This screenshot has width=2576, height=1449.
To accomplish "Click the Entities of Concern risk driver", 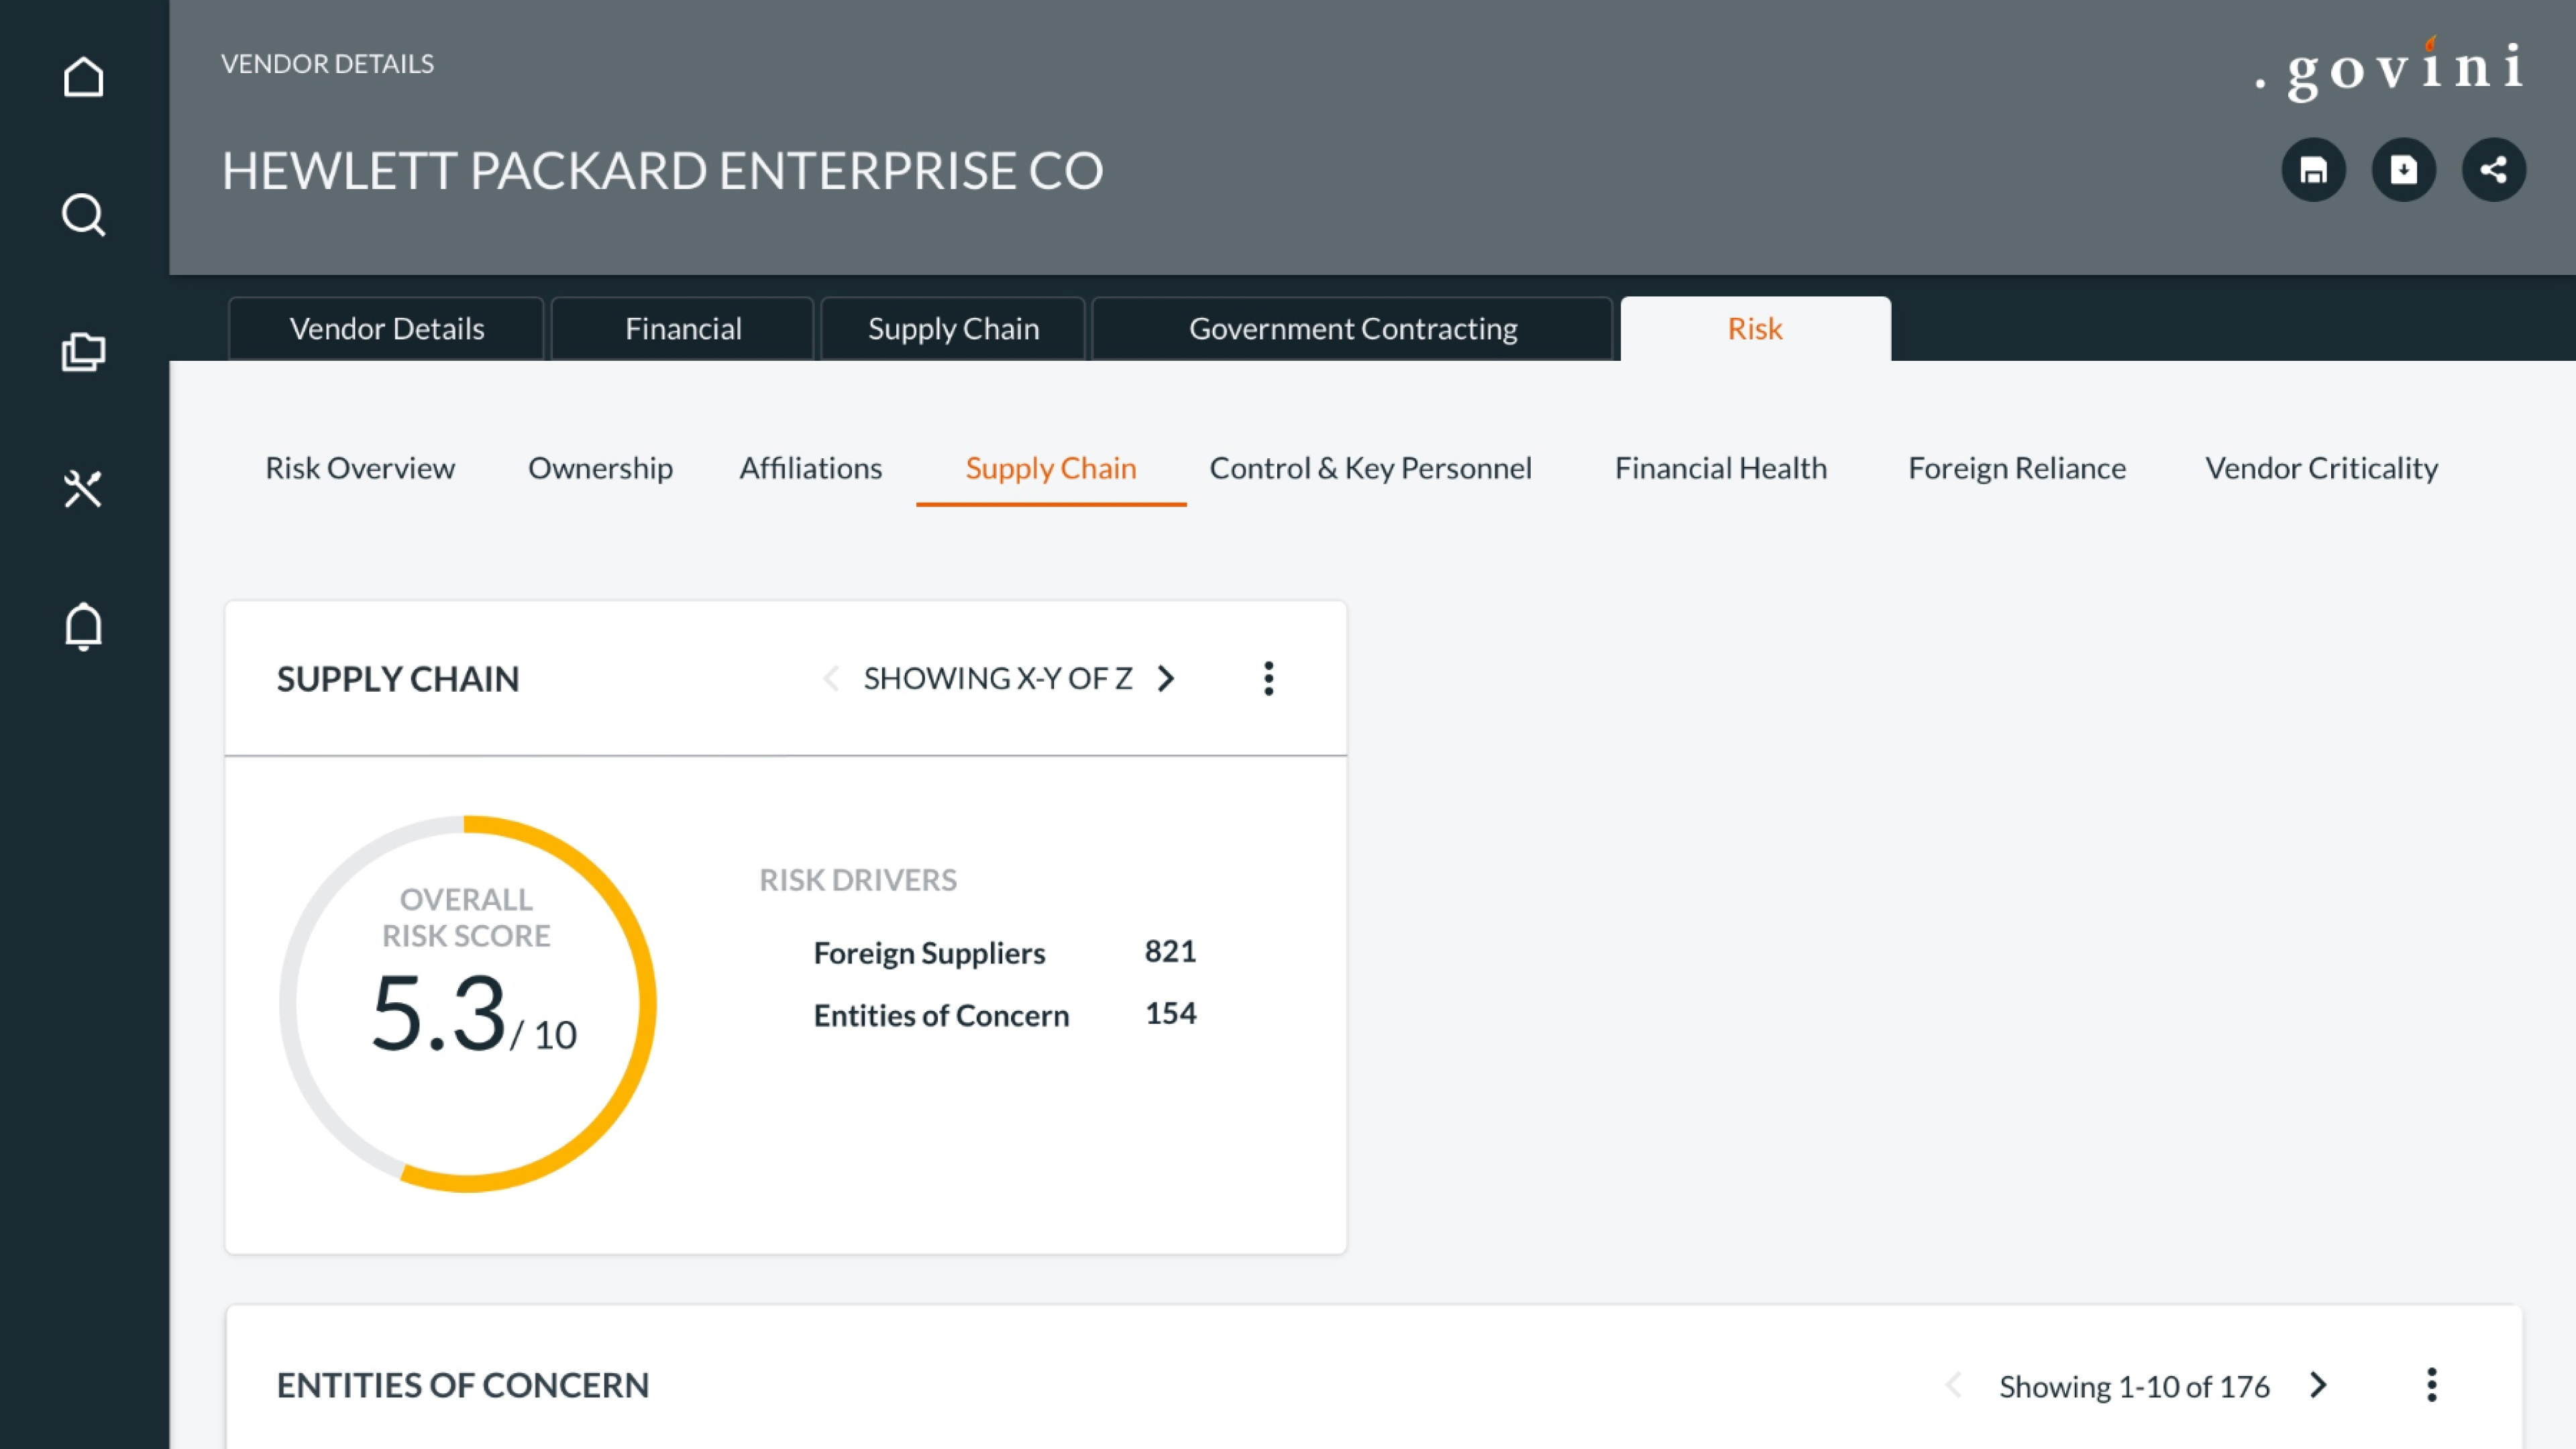I will pos(941,1015).
